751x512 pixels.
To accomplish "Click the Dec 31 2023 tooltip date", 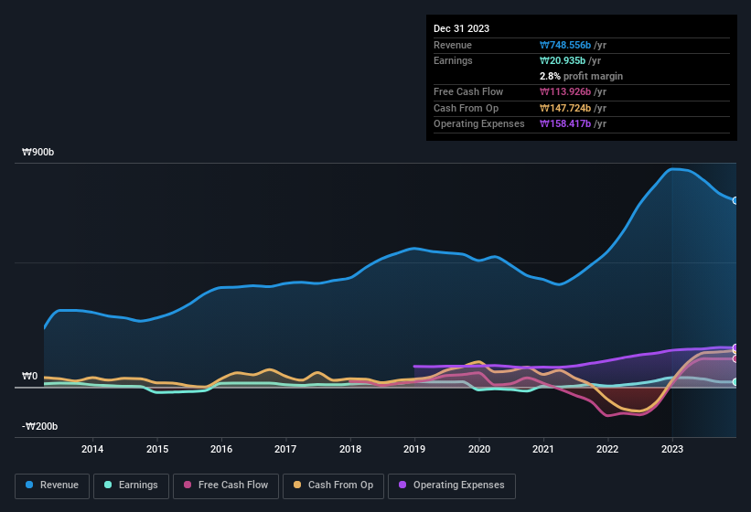I will 461,28.
